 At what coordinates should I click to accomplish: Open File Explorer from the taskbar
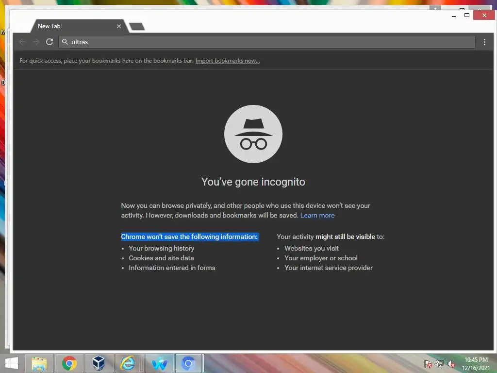39,363
